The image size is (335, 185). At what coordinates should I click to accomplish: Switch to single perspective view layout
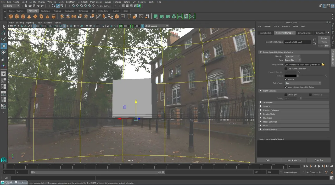click(x=4, y=74)
